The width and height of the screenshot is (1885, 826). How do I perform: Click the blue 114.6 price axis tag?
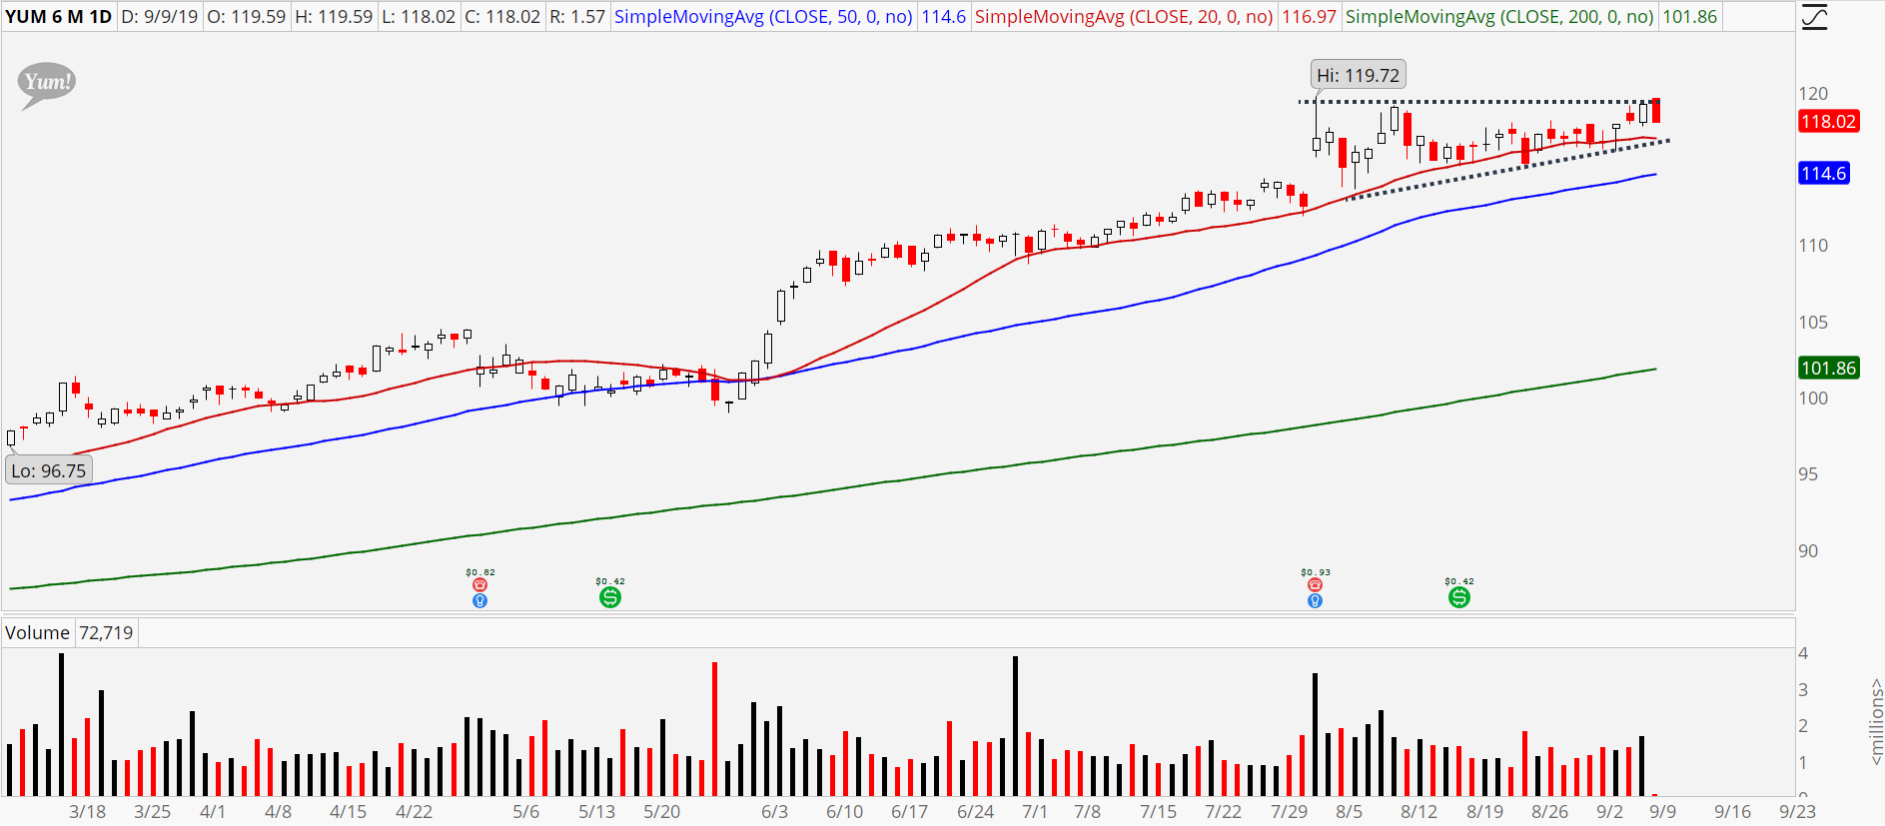click(1824, 174)
